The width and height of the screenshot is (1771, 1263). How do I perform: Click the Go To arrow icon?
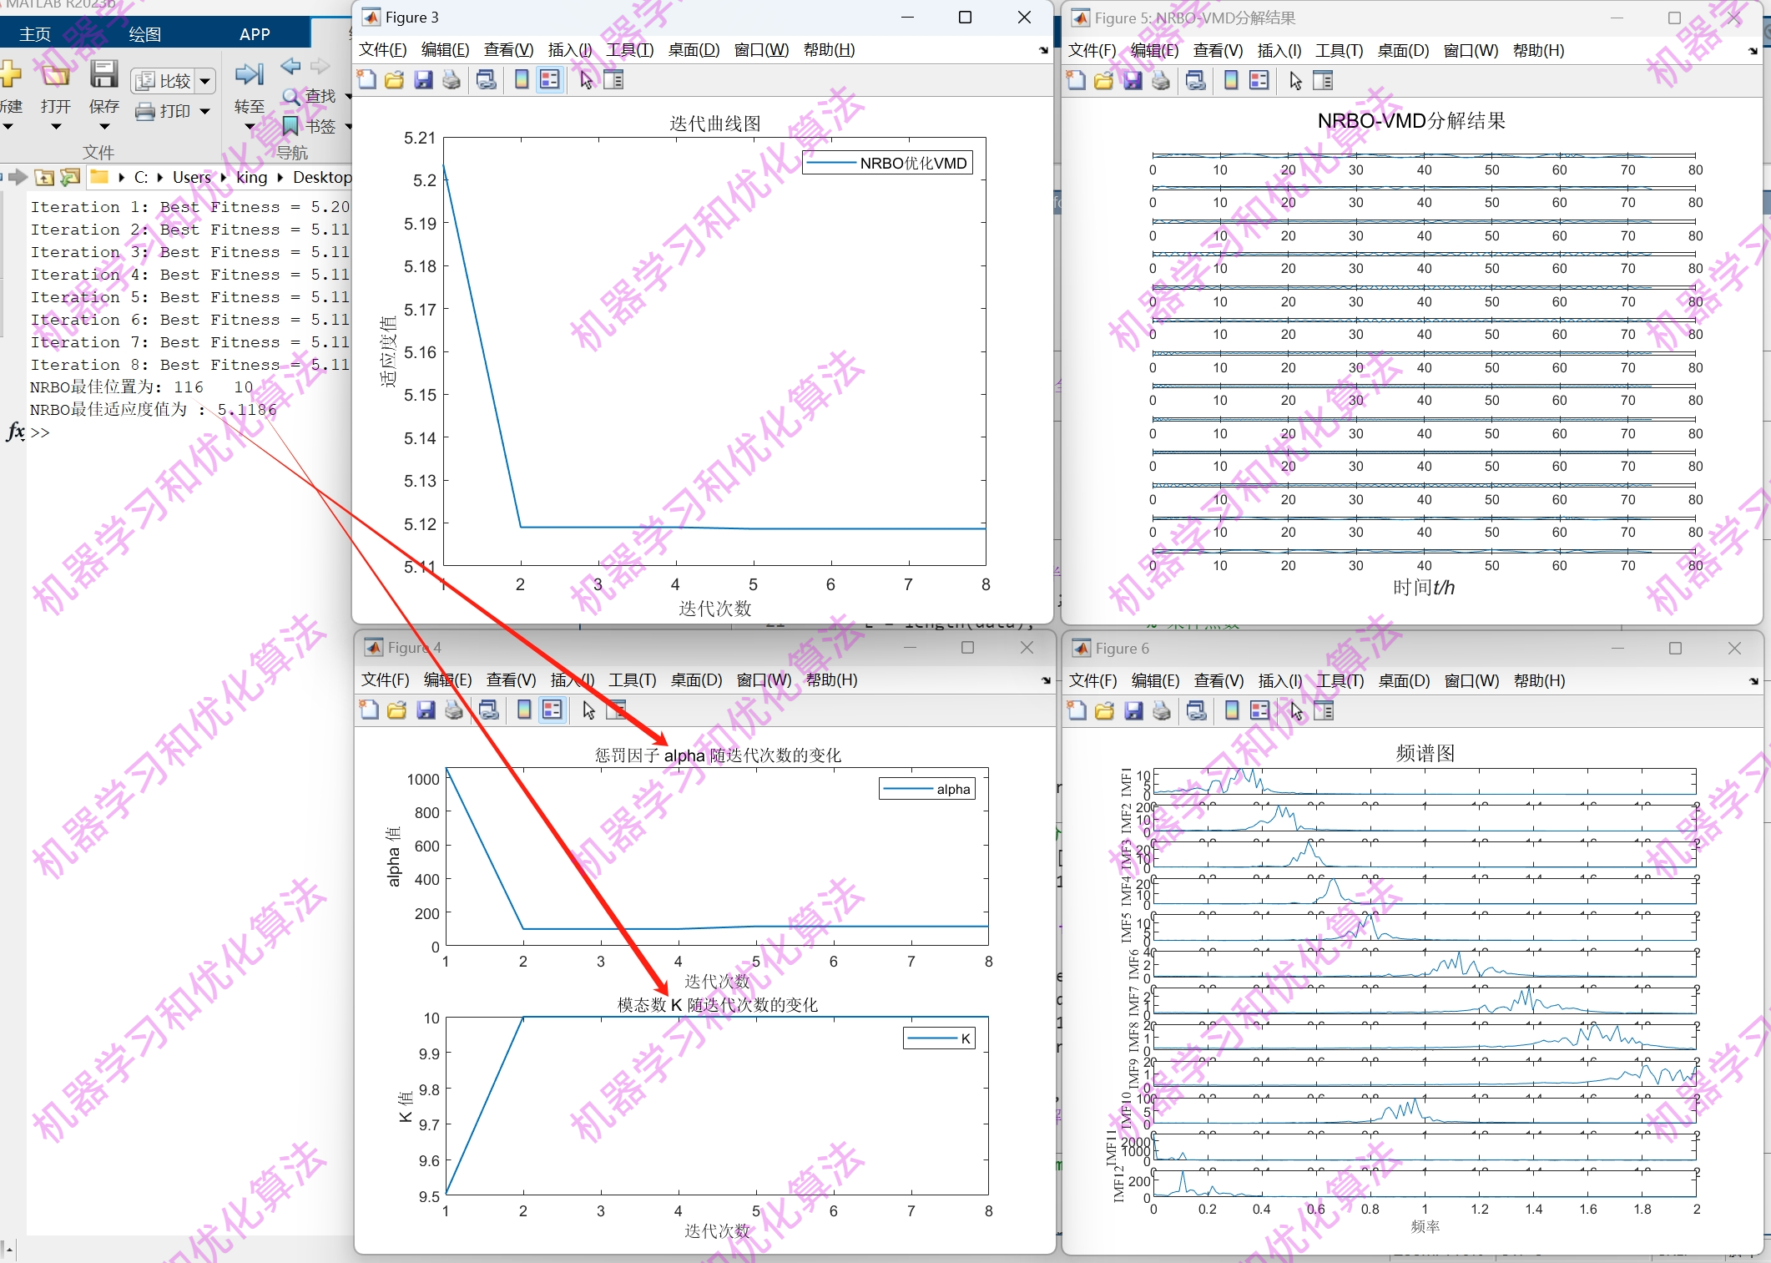(249, 75)
